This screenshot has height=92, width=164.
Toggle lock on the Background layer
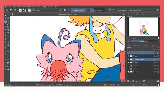coord(154,72)
